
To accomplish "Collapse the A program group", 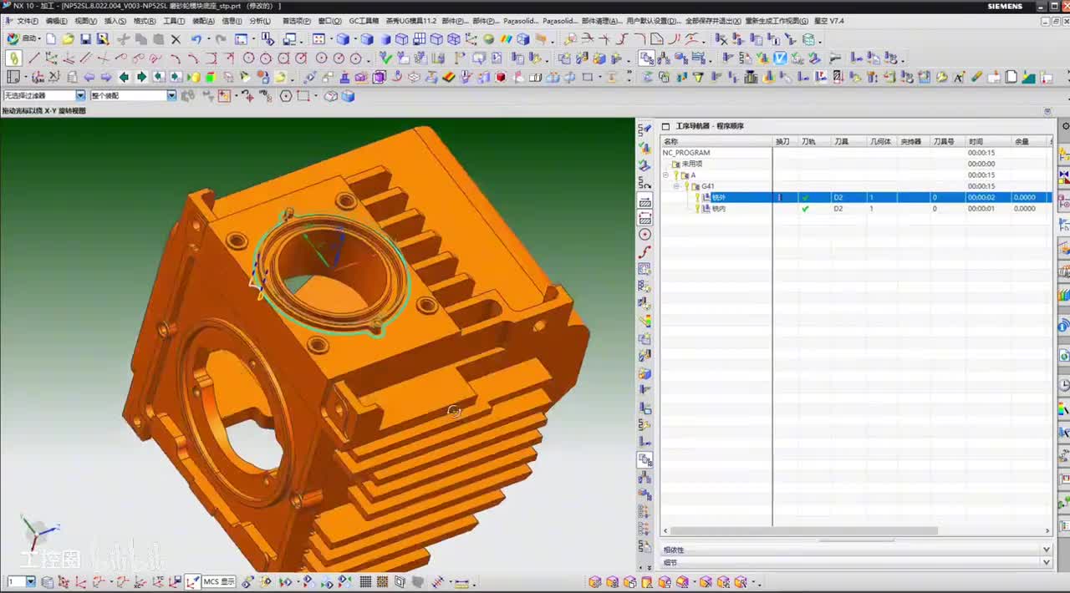I will click(666, 175).
